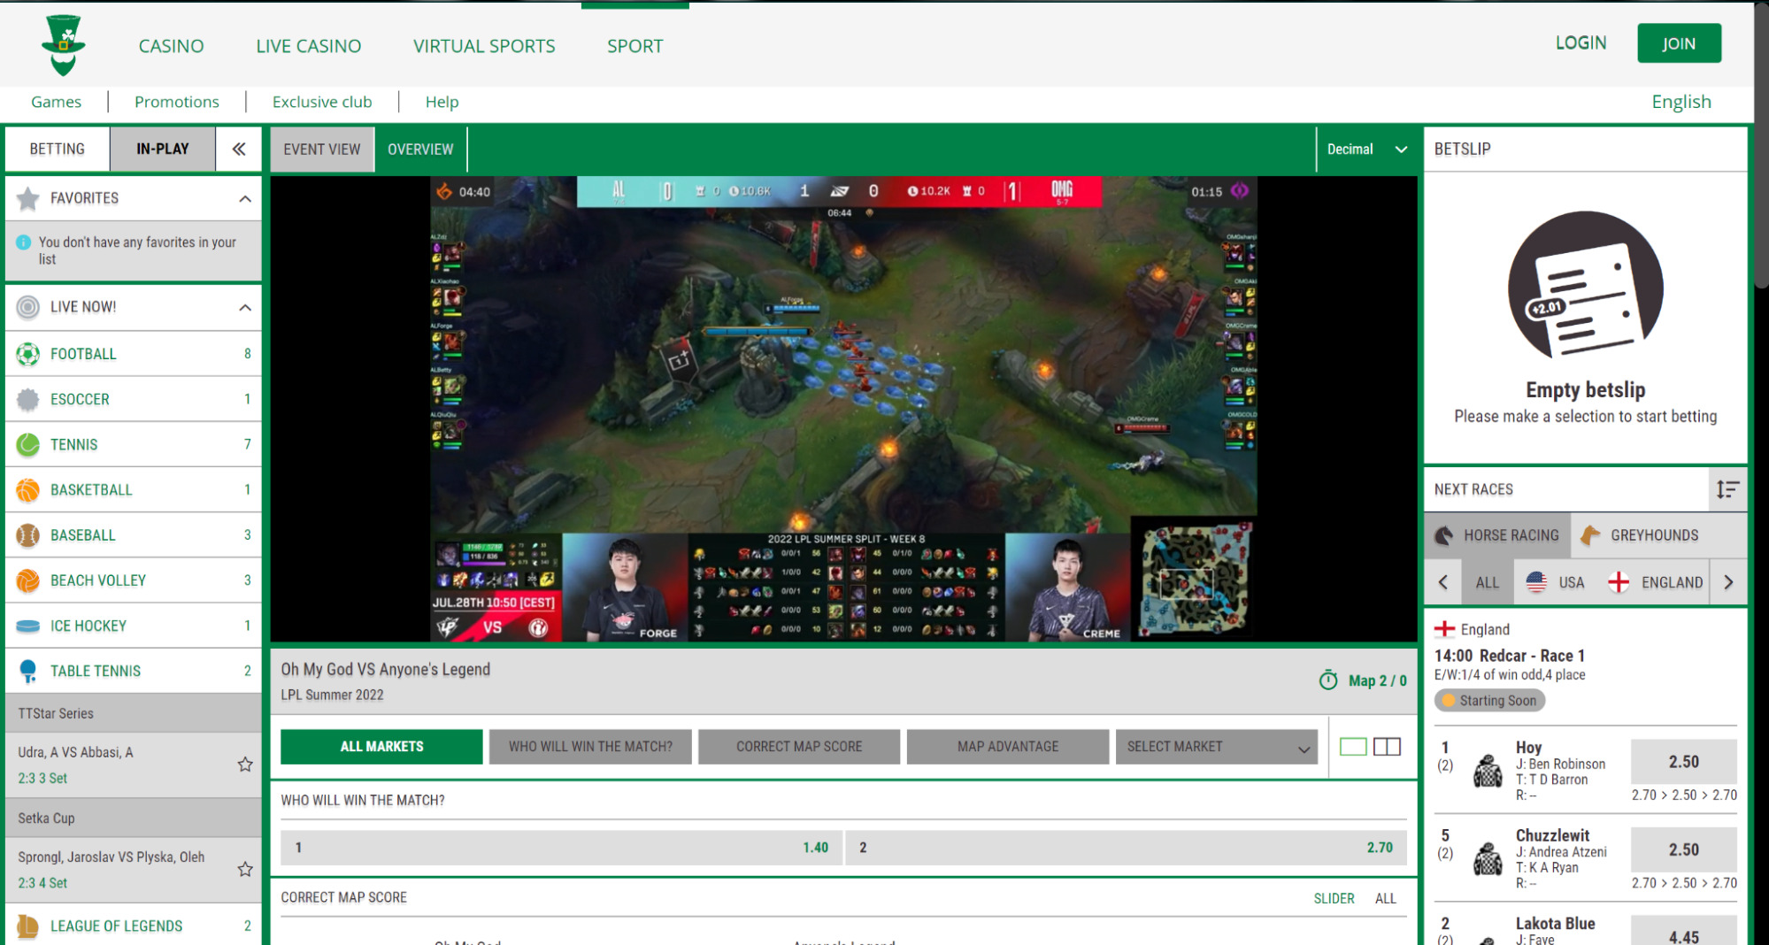Open the English language selector
The image size is (1769, 945).
pyautogui.click(x=1681, y=102)
